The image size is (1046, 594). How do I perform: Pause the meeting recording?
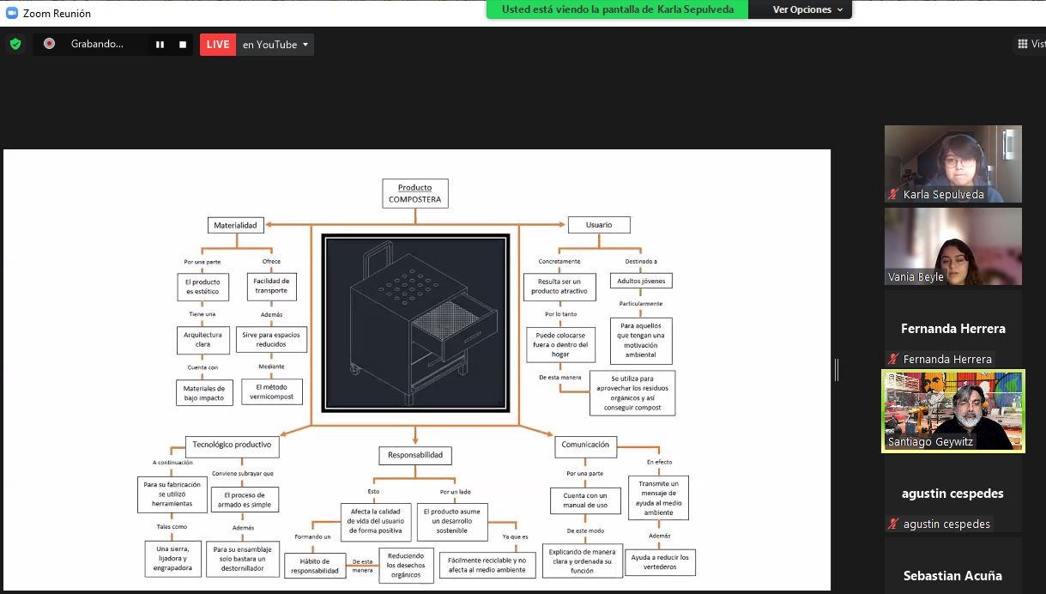[160, 45]
